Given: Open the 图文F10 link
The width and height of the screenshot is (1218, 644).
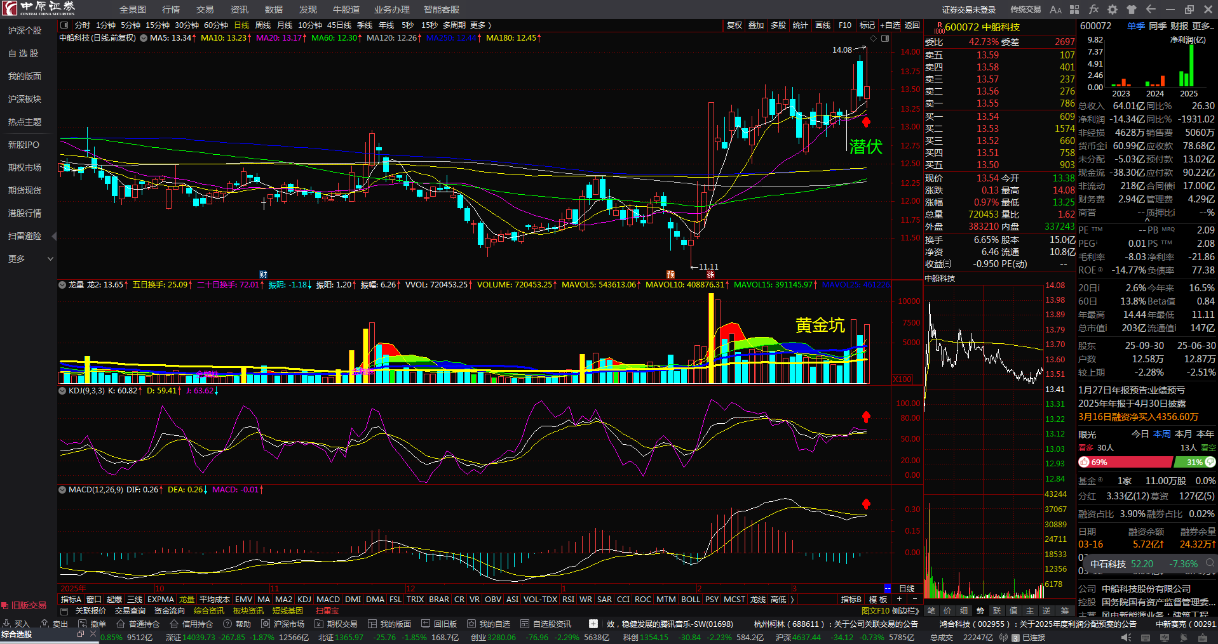Looking at the screenshot, I should (x=876, y=611).
